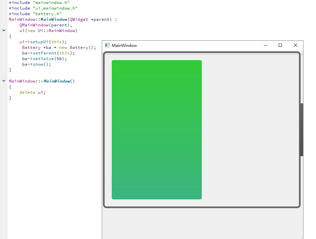Minimize the MainWindow preview window
Screen dimensions: 316x239
(x=265, y=45)
